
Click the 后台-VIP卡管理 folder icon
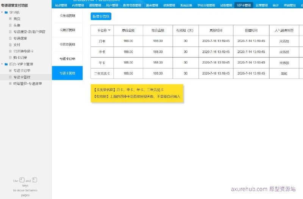coord(6,64)
